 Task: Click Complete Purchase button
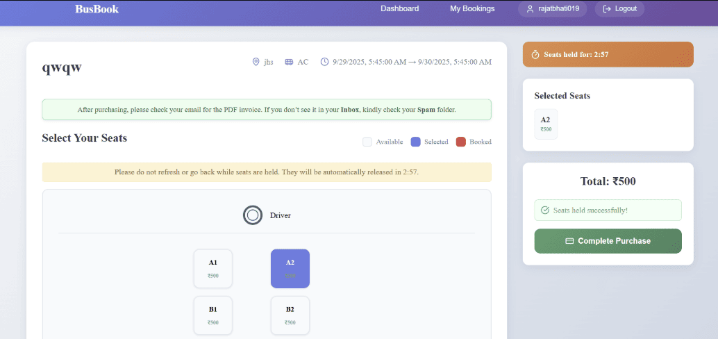pyautogui.click(x=608, y=241)
